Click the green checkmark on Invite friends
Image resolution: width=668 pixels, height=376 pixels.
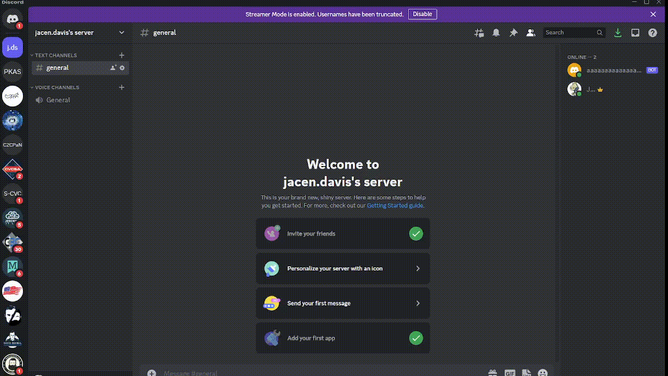pos(416,233)
